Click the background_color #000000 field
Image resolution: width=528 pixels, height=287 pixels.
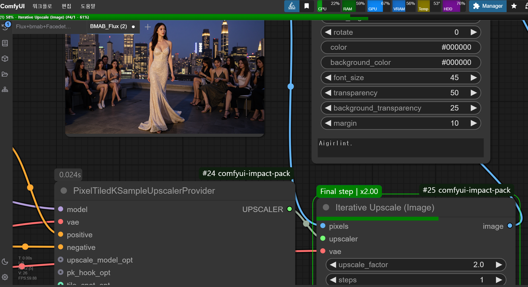pyautogui.click(x=401, y=62)
